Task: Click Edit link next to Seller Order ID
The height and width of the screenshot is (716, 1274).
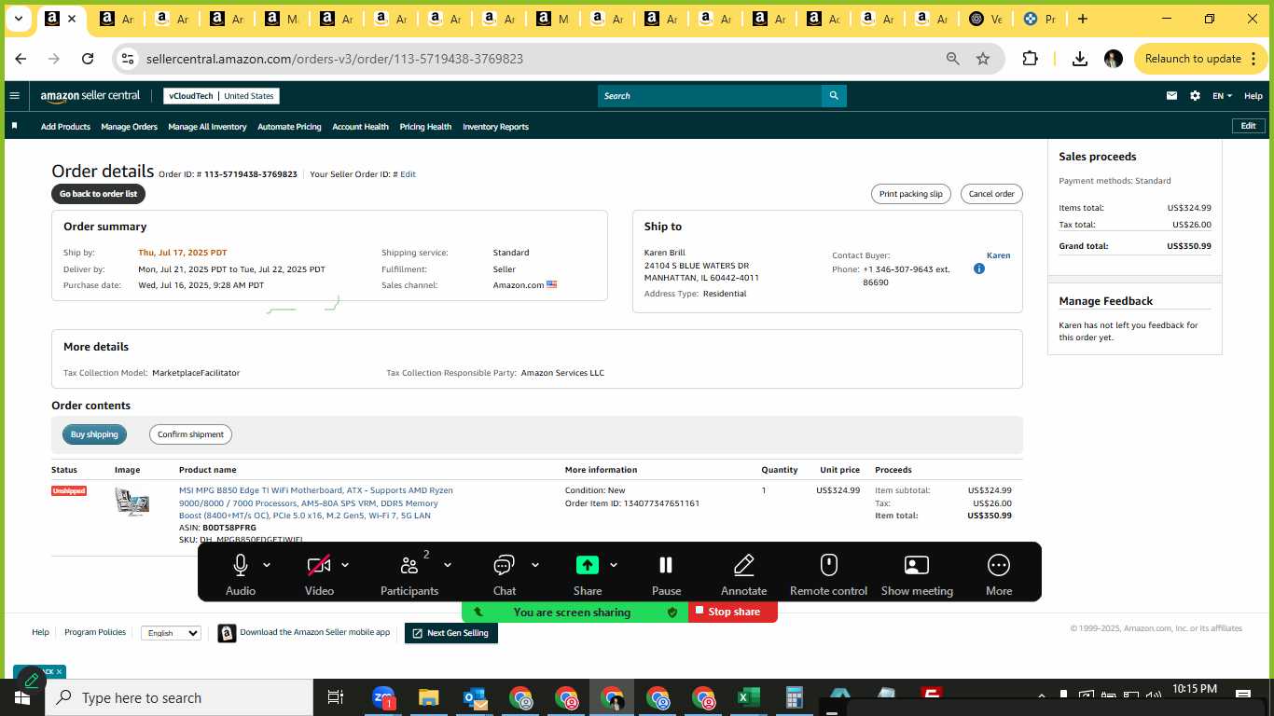Action: point(408,174)
